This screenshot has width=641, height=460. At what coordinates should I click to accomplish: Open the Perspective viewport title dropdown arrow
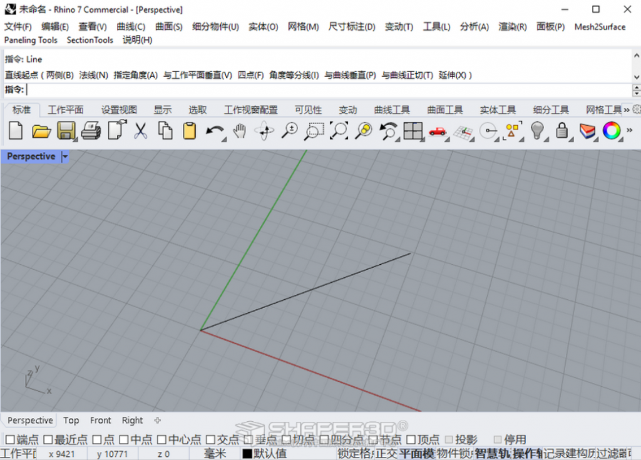(x=64, y=156)
